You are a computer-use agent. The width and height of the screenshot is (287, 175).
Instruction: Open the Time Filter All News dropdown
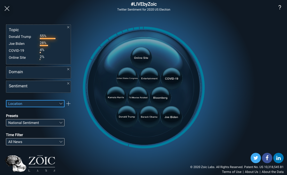point(35,142)
